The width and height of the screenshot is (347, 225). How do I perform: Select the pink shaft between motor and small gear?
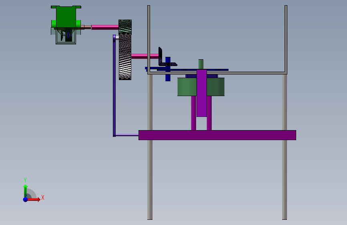(105, 27)
